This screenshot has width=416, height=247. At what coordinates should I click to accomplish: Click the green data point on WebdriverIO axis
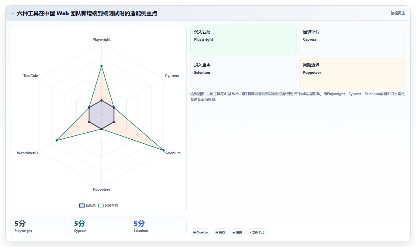57,140
